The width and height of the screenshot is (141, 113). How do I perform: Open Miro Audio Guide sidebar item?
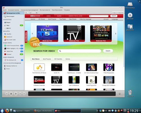pos(10,40)
